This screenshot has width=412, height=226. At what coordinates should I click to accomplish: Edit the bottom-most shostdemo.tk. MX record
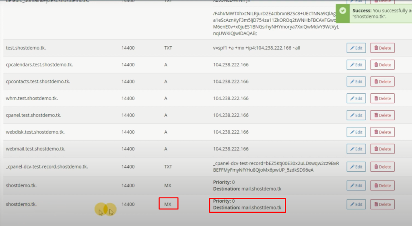click(356, 204)
